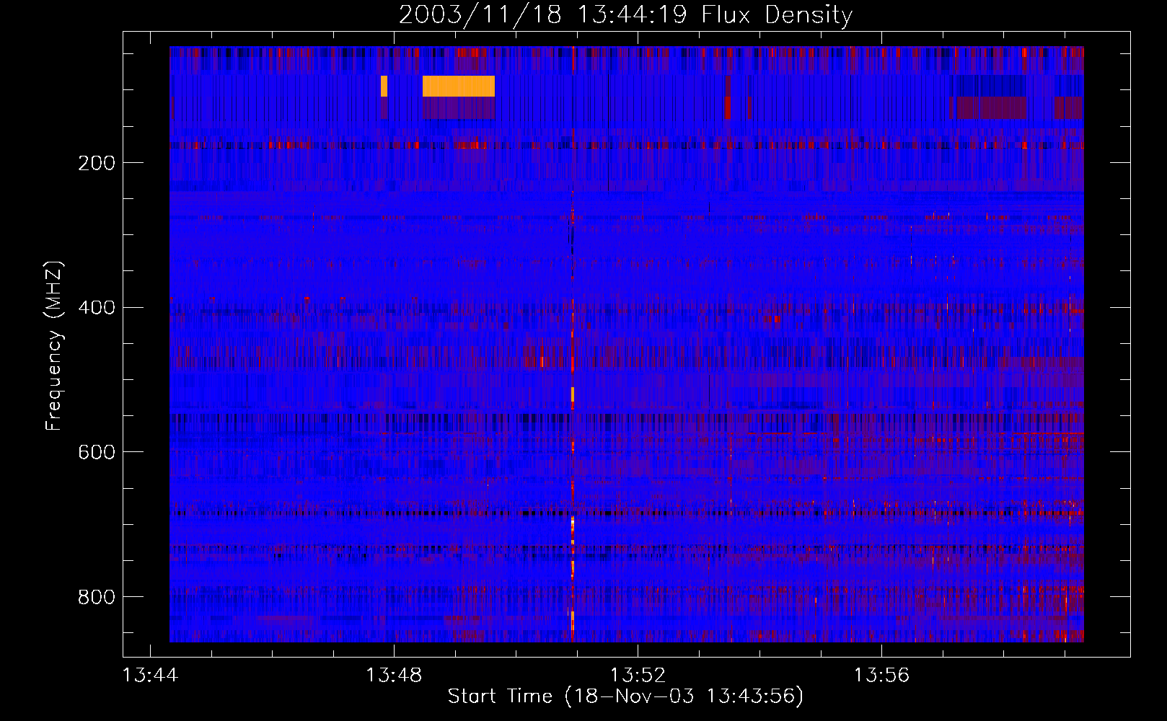This screenshot has width=1167, height=721.
Task: Click the 13:56 time tick label
Action: (881, 676)
